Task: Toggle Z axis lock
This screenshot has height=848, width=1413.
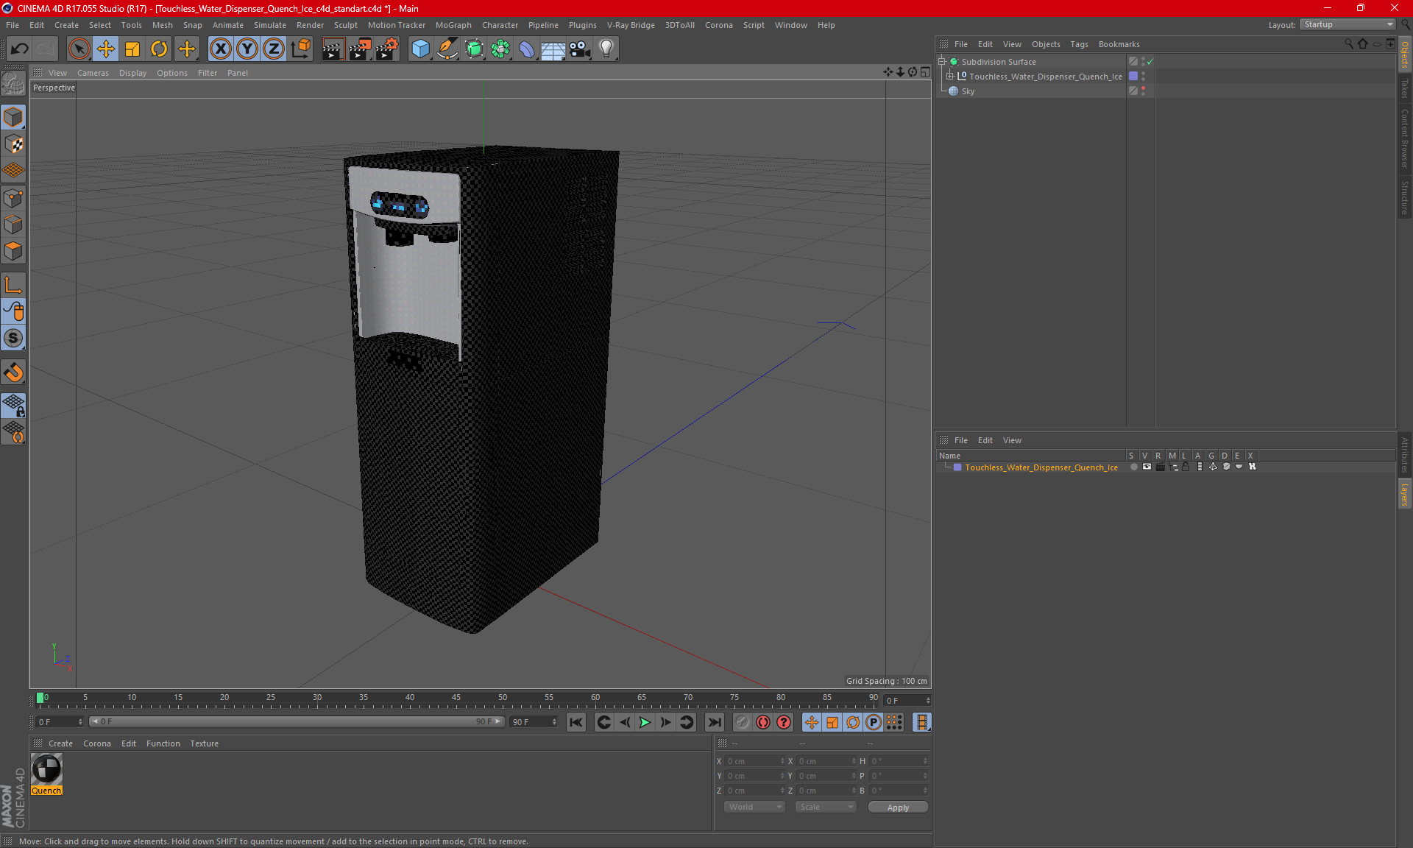Action: pyautogui.click(x=274, y=49)
